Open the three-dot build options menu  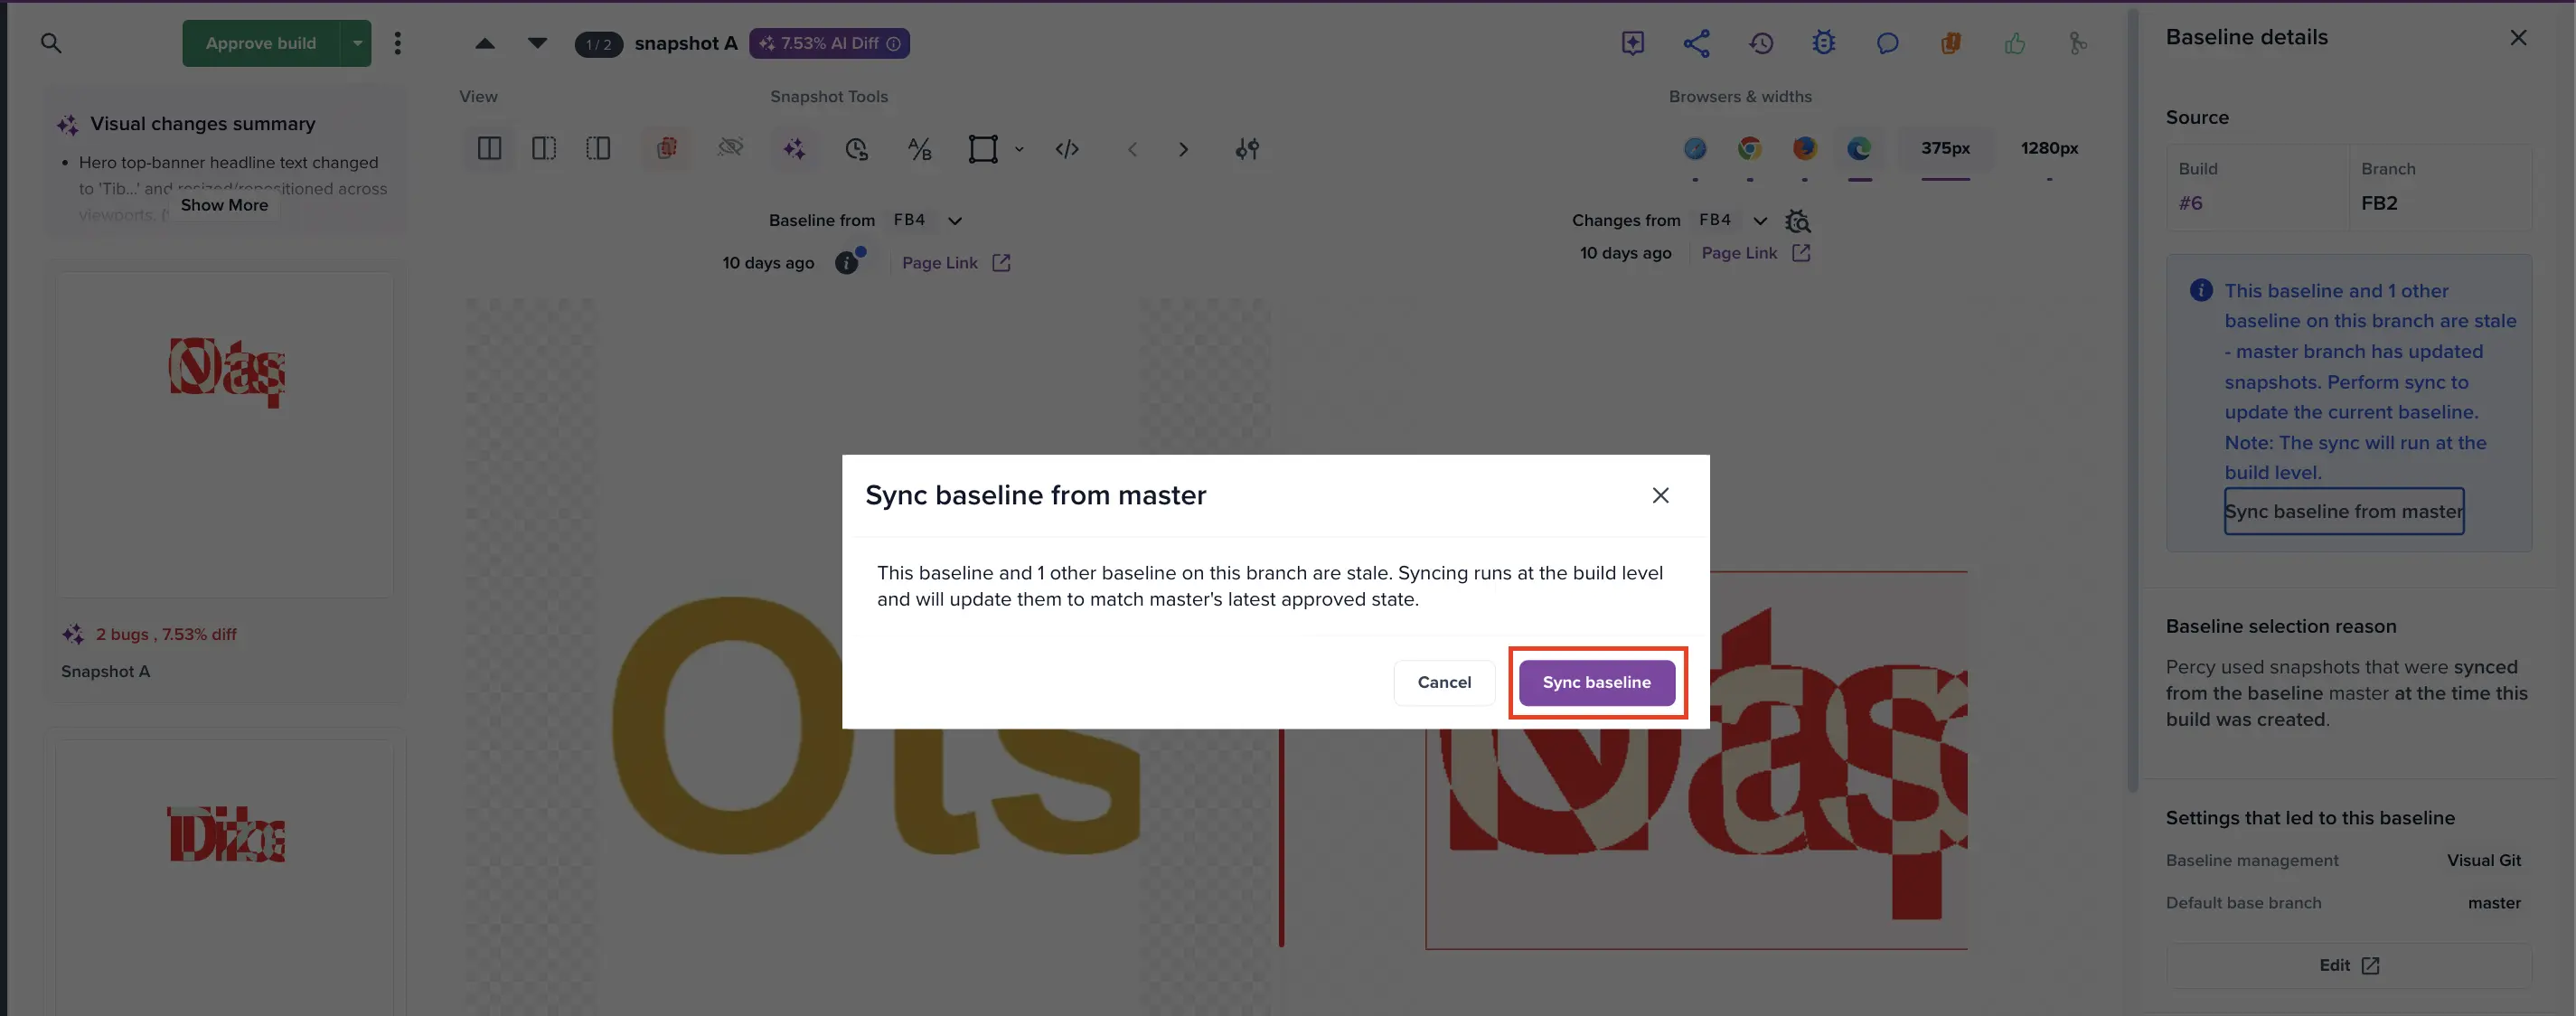point(398,43)
